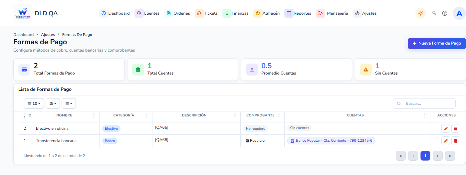Open the 10 rows-per-page dropdown
The image size is (466, 175).
[34, 103]
